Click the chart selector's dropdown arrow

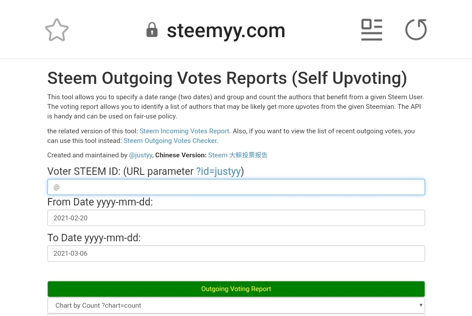421,305
